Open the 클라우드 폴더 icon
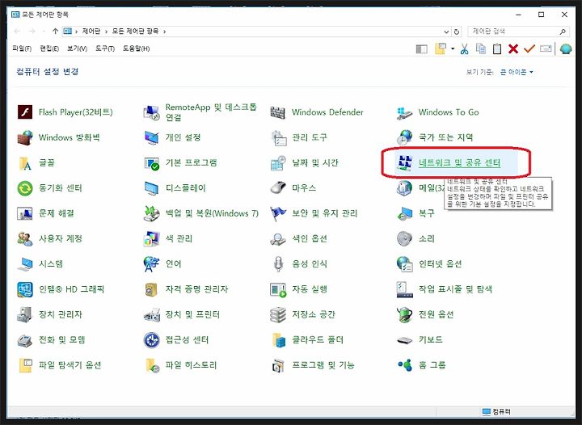The height and width of the screenshot is (425, 582). click(278, 339)
